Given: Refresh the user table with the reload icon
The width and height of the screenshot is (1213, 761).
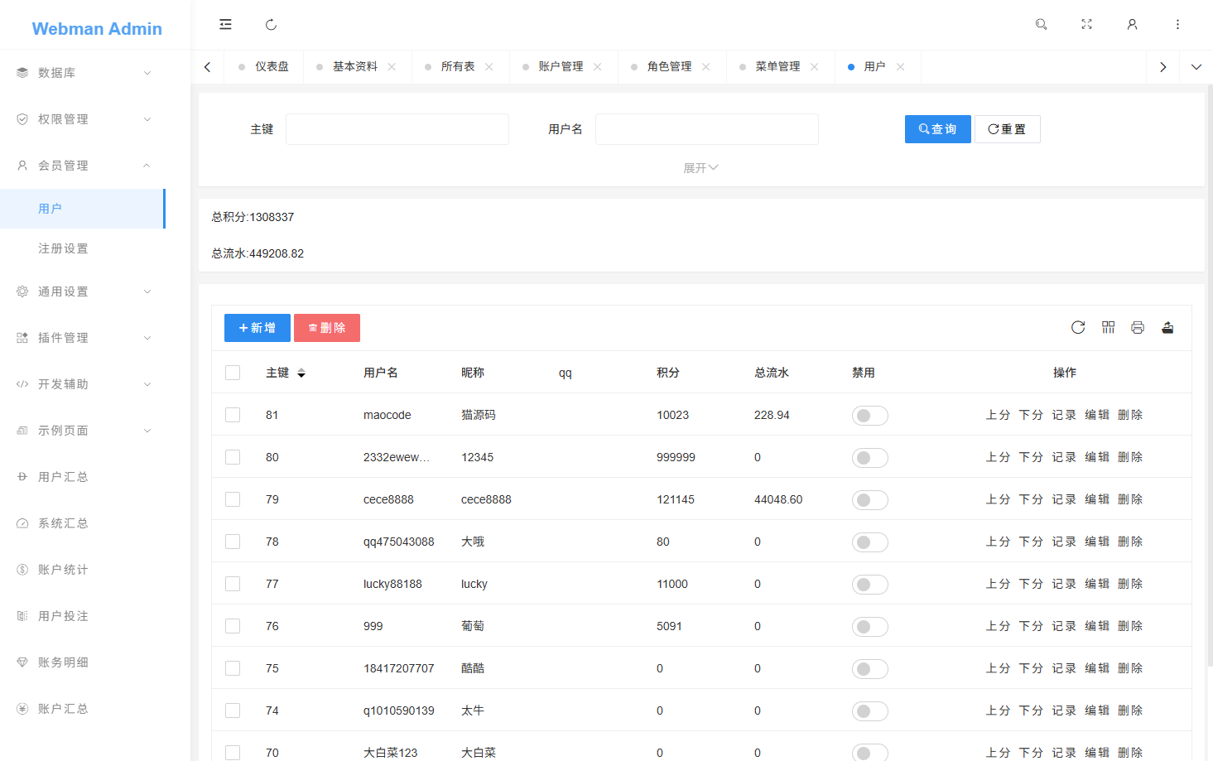Looking at the screenshot, I should [1077, 327].
